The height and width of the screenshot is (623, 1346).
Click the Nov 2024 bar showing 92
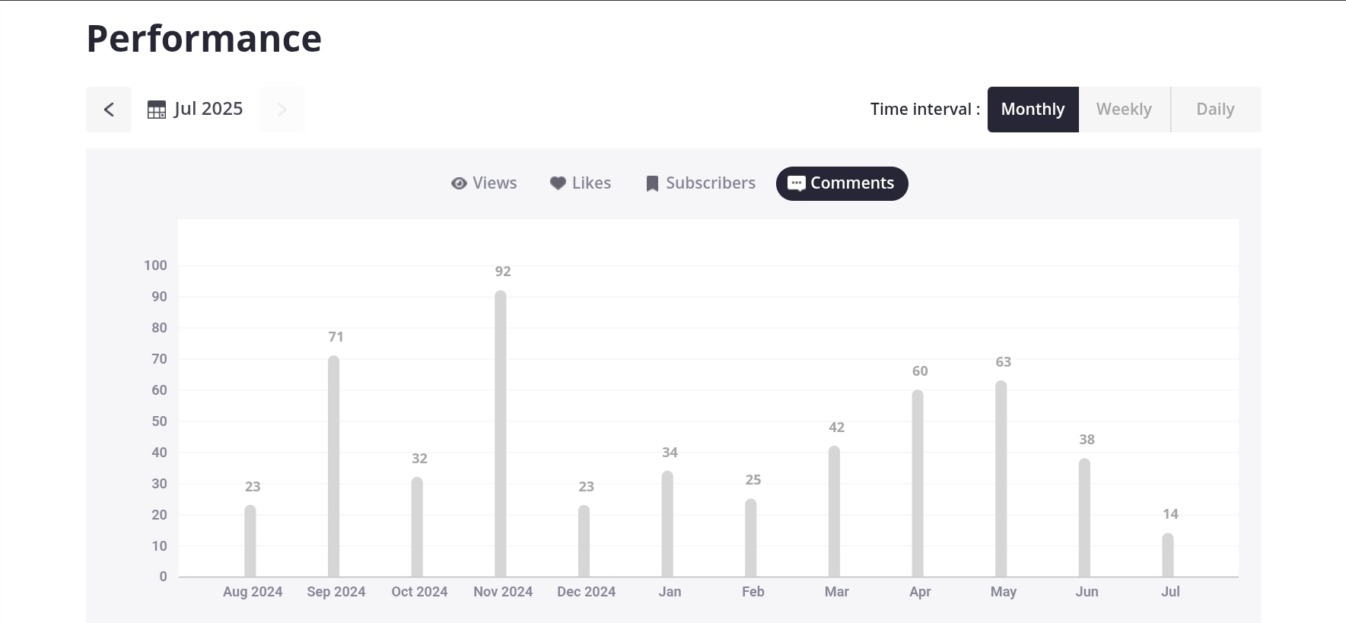501,434
